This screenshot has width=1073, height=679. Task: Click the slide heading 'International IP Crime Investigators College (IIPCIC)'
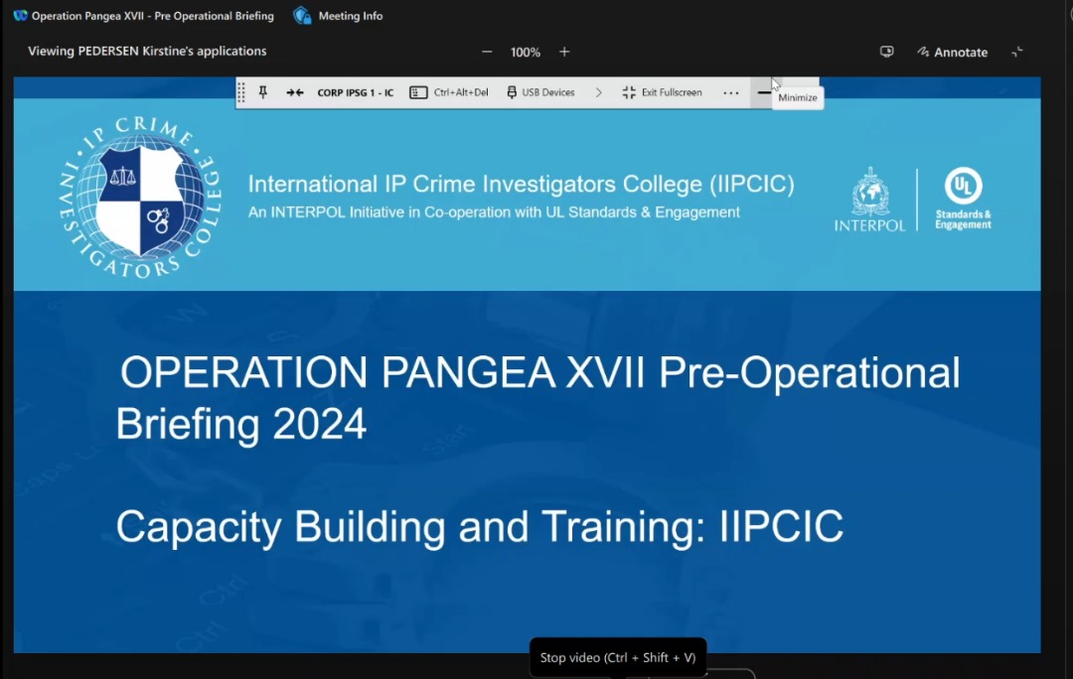521,184
